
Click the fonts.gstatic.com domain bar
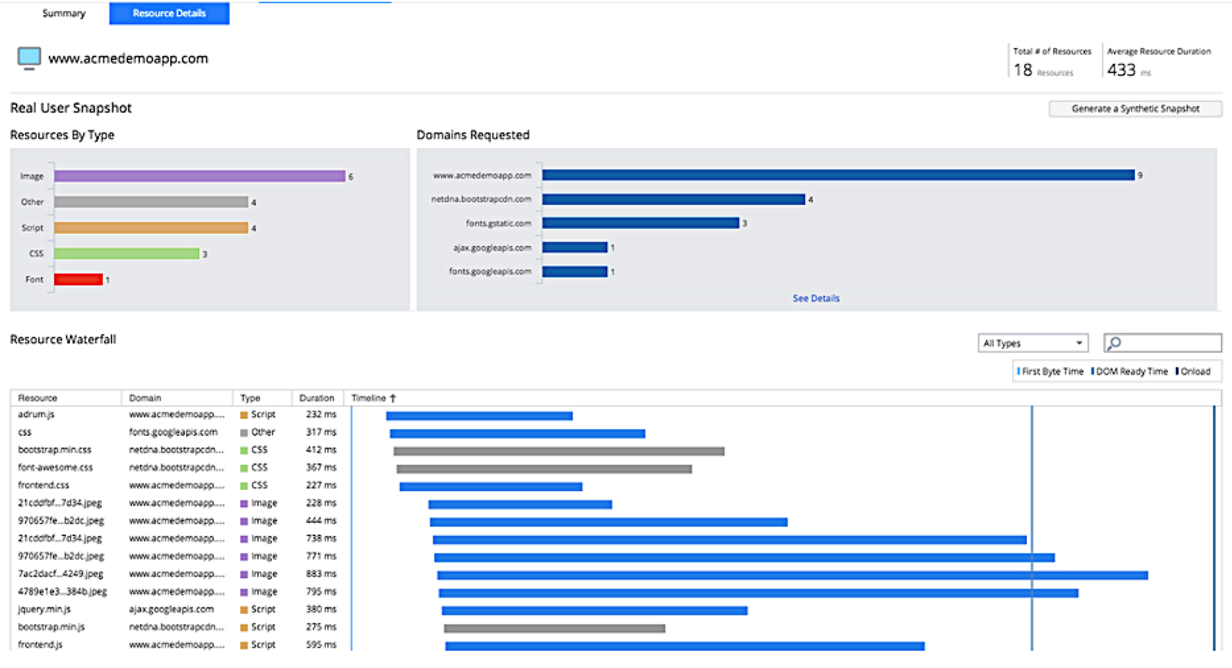point(641,223)
